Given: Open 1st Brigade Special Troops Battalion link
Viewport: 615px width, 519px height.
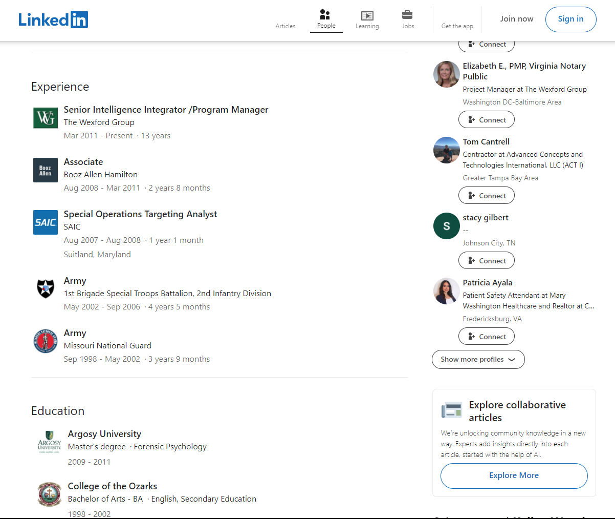Looking at the screenshot, I should (x=167, y=294).
